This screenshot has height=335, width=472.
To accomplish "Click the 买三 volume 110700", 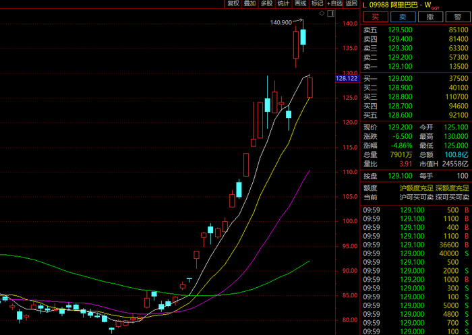I will (456, 96).
